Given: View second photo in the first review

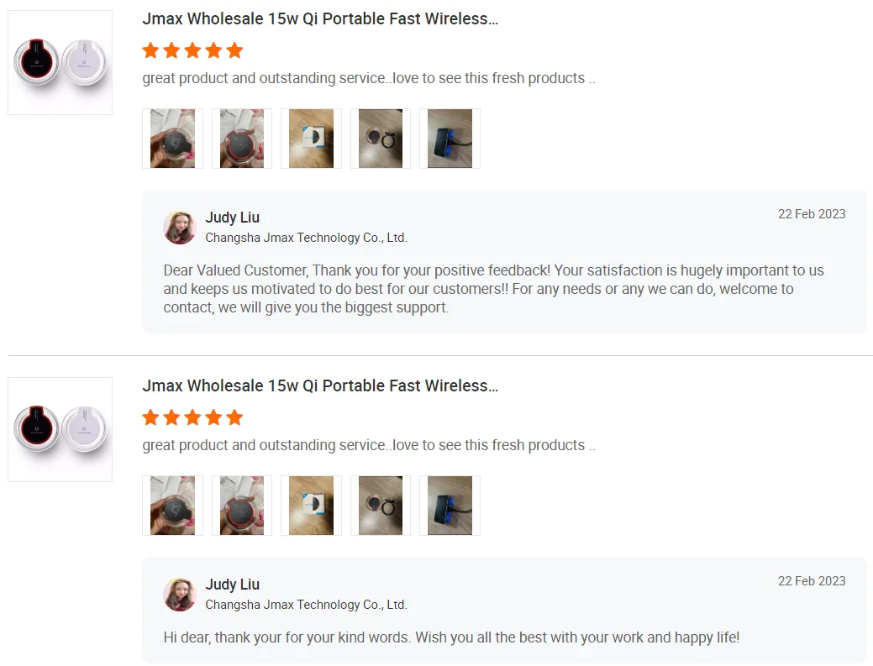Looking at the screenshot, I should pyautogui.click(x=242, y=139).
